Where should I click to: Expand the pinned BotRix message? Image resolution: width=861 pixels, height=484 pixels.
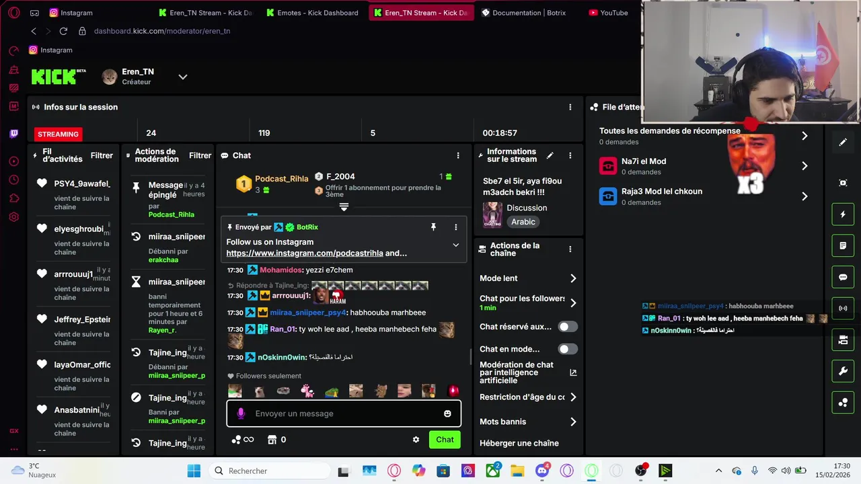pyautogui.click(x=455, y=245)
